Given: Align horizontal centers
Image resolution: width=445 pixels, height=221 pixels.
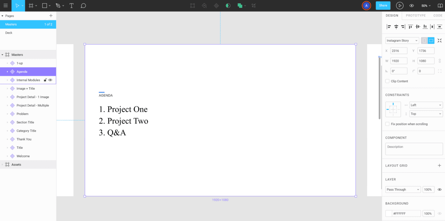Looking at the screenshot, I should click(396, 27).
